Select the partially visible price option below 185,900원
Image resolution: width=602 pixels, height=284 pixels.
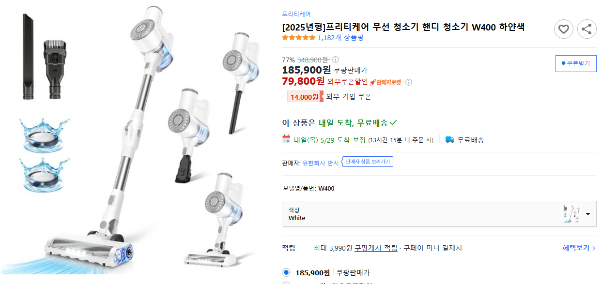click(286, 283)
